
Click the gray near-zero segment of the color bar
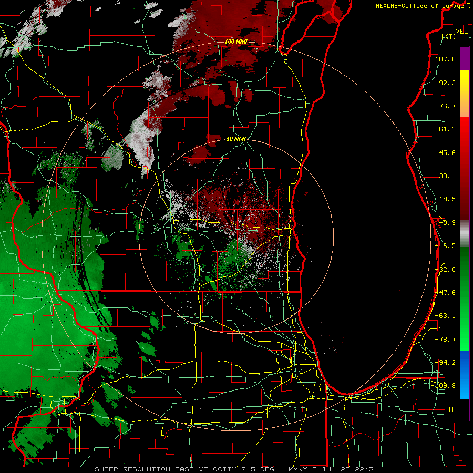(x=464, y=234)
